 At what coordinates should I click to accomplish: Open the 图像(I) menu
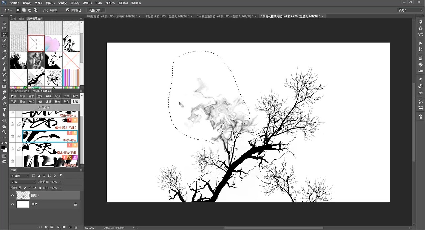click(x=39, y=3)
